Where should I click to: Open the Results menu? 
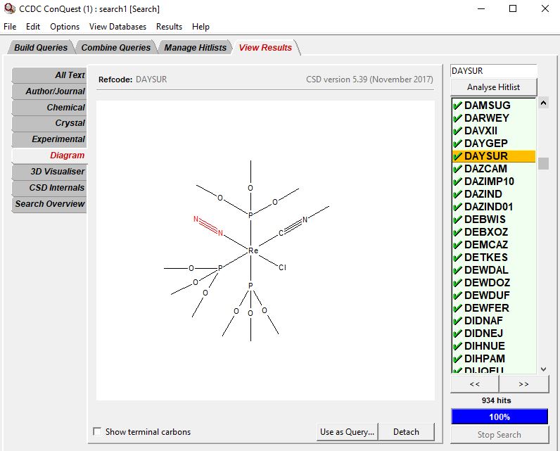point(169,27)
